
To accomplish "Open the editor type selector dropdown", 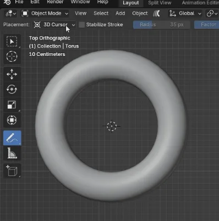I will (10, 13).
